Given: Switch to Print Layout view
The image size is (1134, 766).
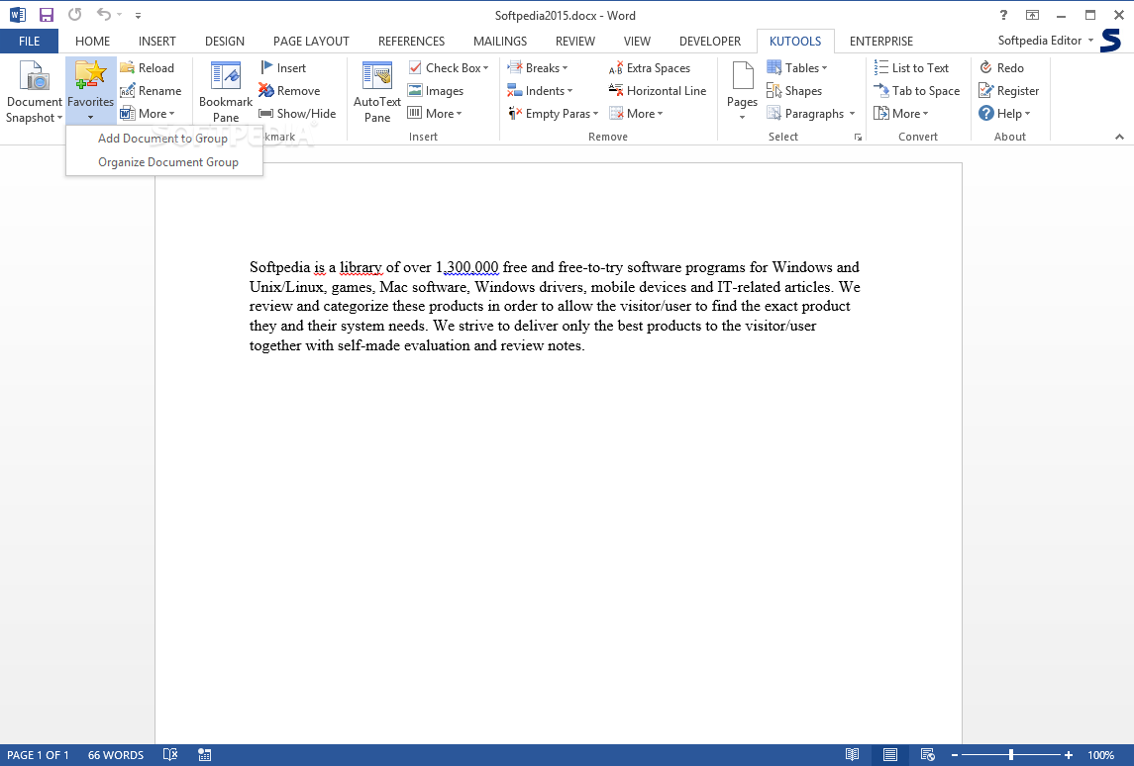Looking at the screenshot, I should click(890, 754).
